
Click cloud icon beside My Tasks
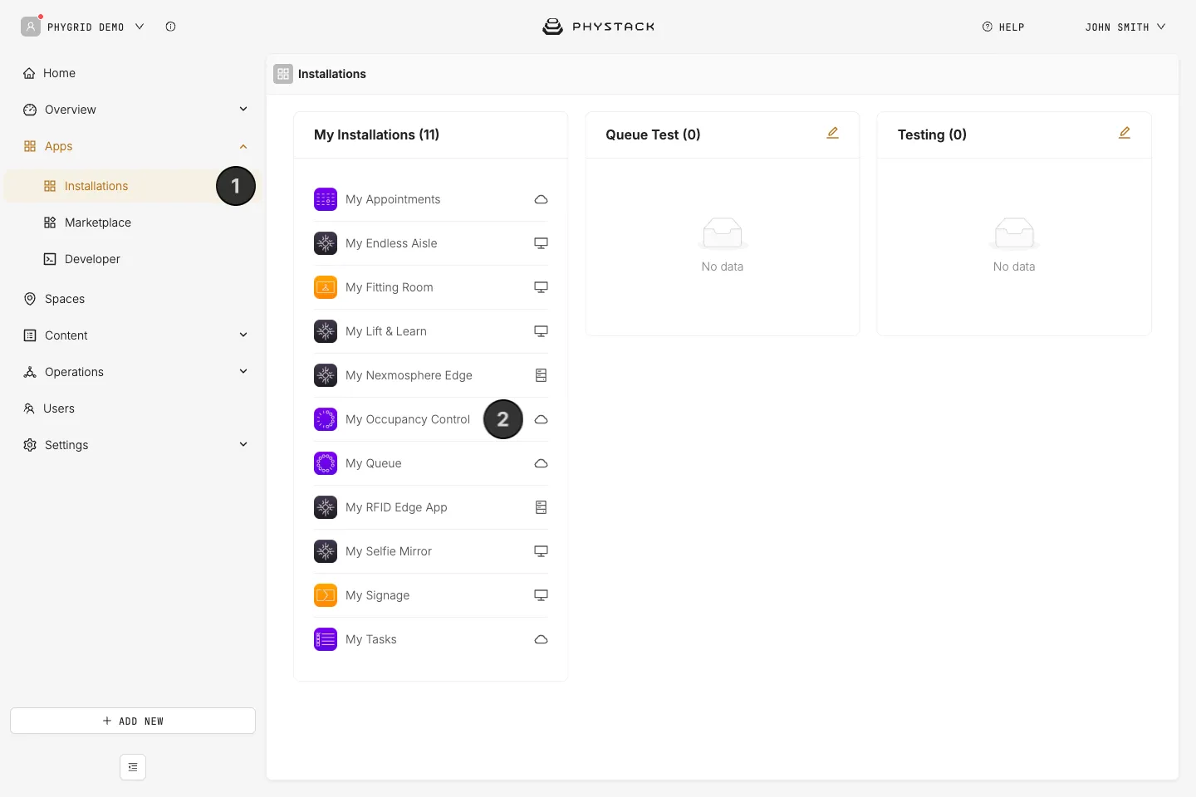(541, 639)
